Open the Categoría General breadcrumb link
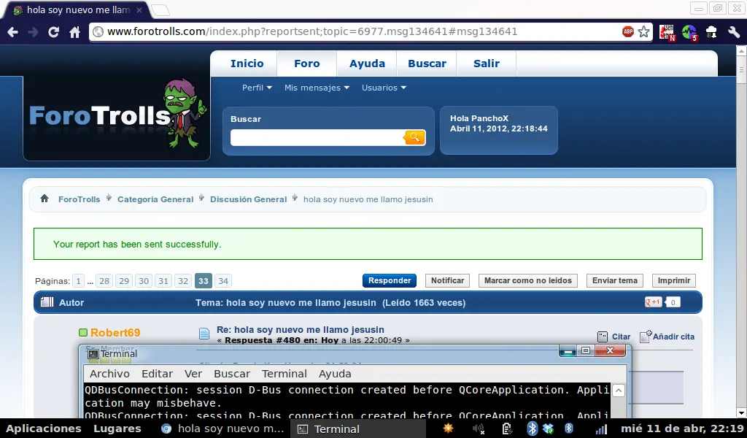The height and width of the screenshot is (438, 747). point(155,199)
